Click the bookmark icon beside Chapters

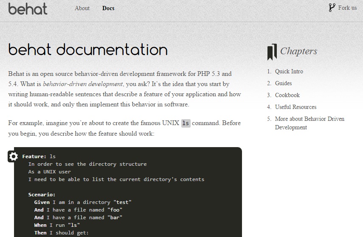coord(272,52)
